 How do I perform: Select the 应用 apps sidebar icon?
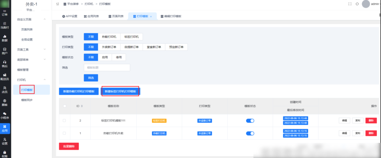tap(5, 128)
